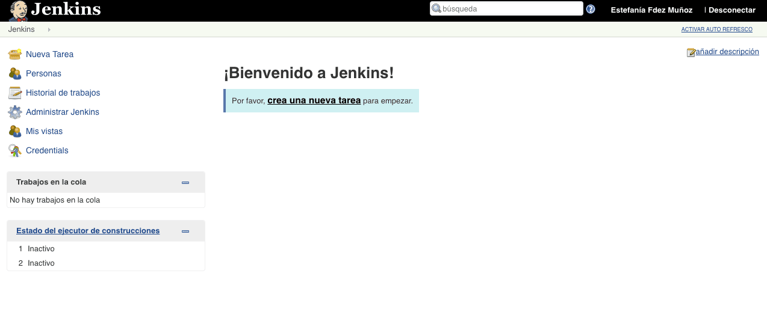
Task: Click the Historial de trabajos notepad icon
Action: point(15,93)
